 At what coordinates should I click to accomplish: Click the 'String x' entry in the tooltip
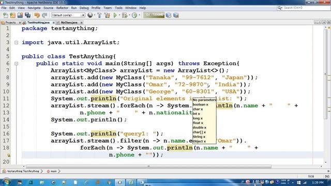click(199, 136)
